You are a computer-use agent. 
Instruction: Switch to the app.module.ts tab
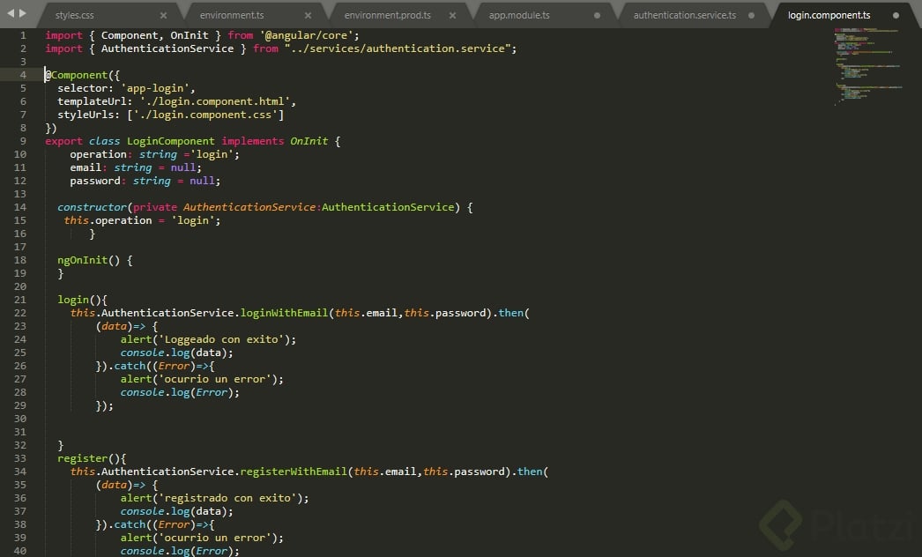[519, 15]
